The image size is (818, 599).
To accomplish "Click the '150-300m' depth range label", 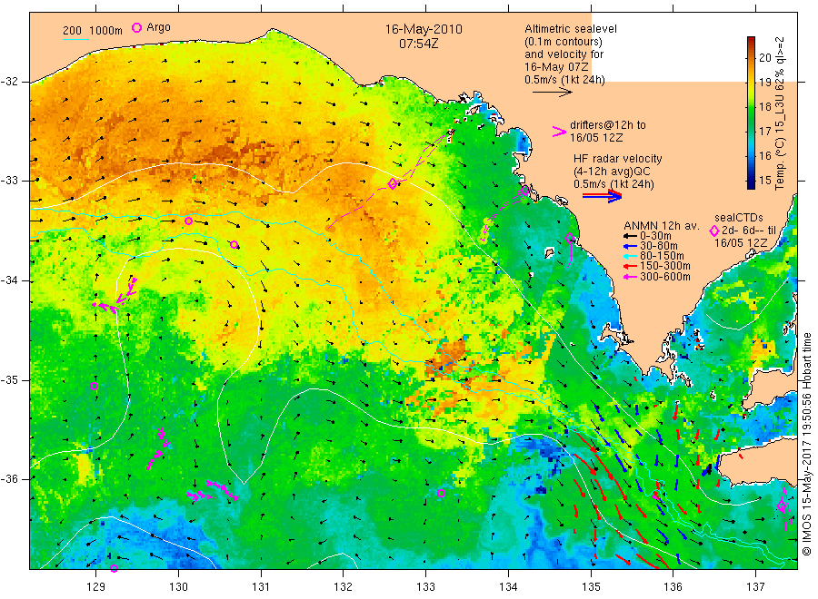I will pos(665,266).
